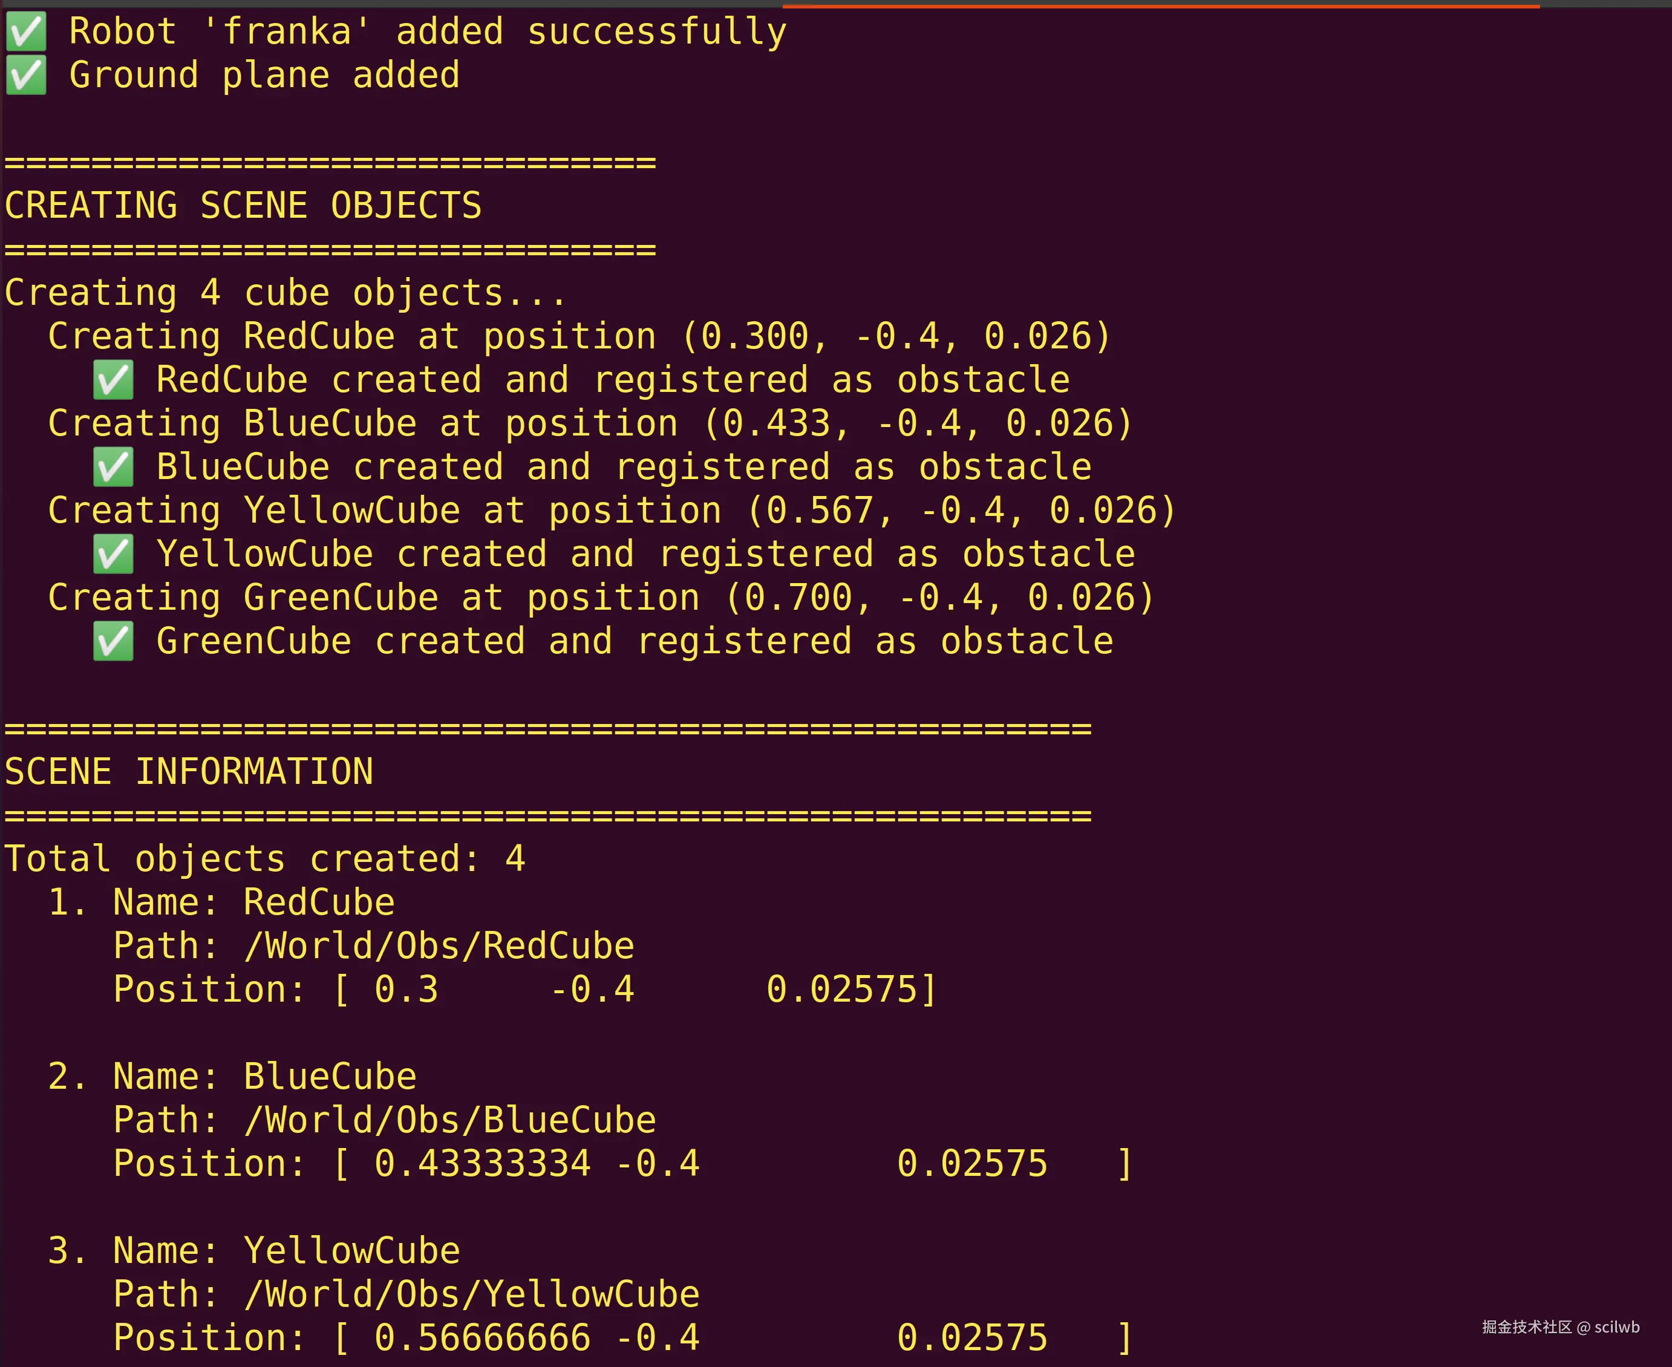Click the '1. Name: RedCube' entry
Screen dimensions: 1672x1367
tap(221, 902)
